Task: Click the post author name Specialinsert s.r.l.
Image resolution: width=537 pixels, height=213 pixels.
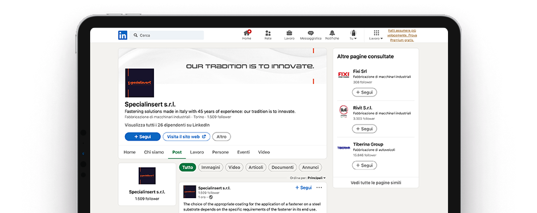Action: tap(215, 188)
